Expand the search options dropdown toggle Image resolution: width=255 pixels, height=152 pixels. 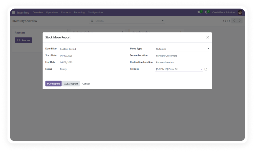[x=162, y=21]
